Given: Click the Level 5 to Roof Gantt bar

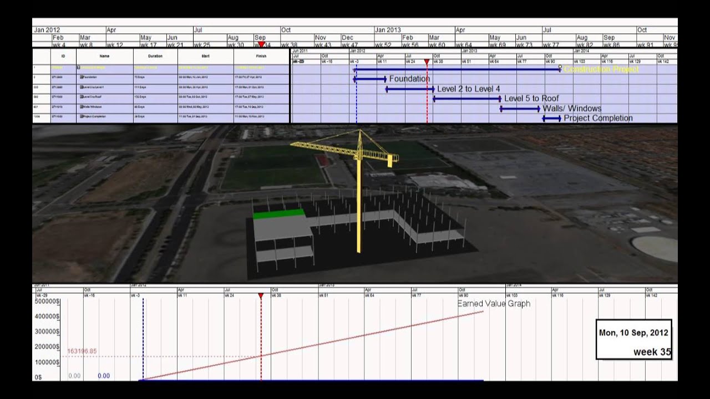Looking at the screenshot, I should pos(467,99).
